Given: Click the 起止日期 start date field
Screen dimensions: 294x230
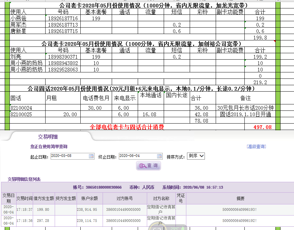Looking at the screenshot, I should click(x=69, y=156).
